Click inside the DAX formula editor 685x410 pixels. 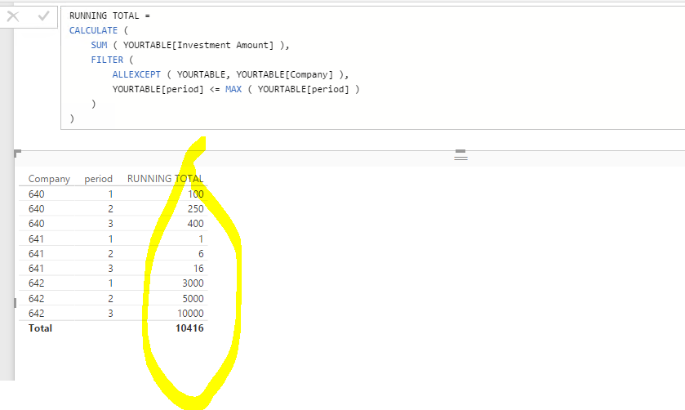[x=372, y=68]
